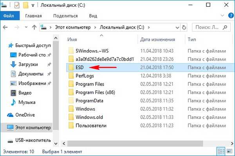Click the Properties icon in quick access toolbar

coord(17,5)
